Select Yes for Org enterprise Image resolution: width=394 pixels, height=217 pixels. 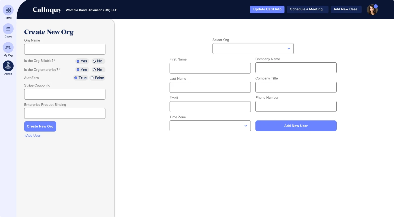82,70
